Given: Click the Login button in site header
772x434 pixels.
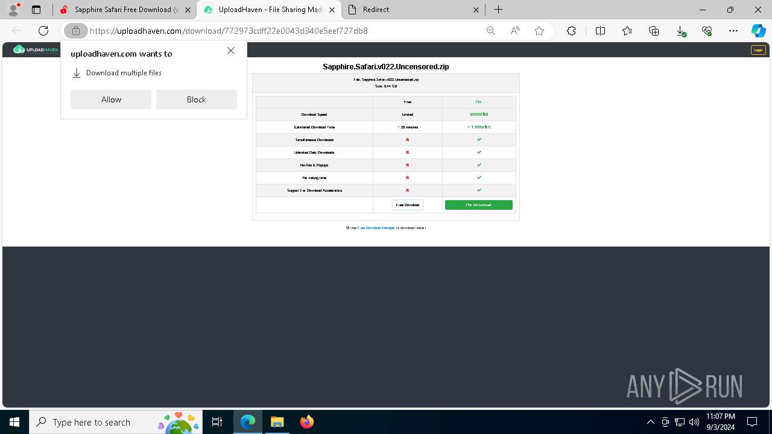Looking at the screenshot, I should (x=758, y=50).
